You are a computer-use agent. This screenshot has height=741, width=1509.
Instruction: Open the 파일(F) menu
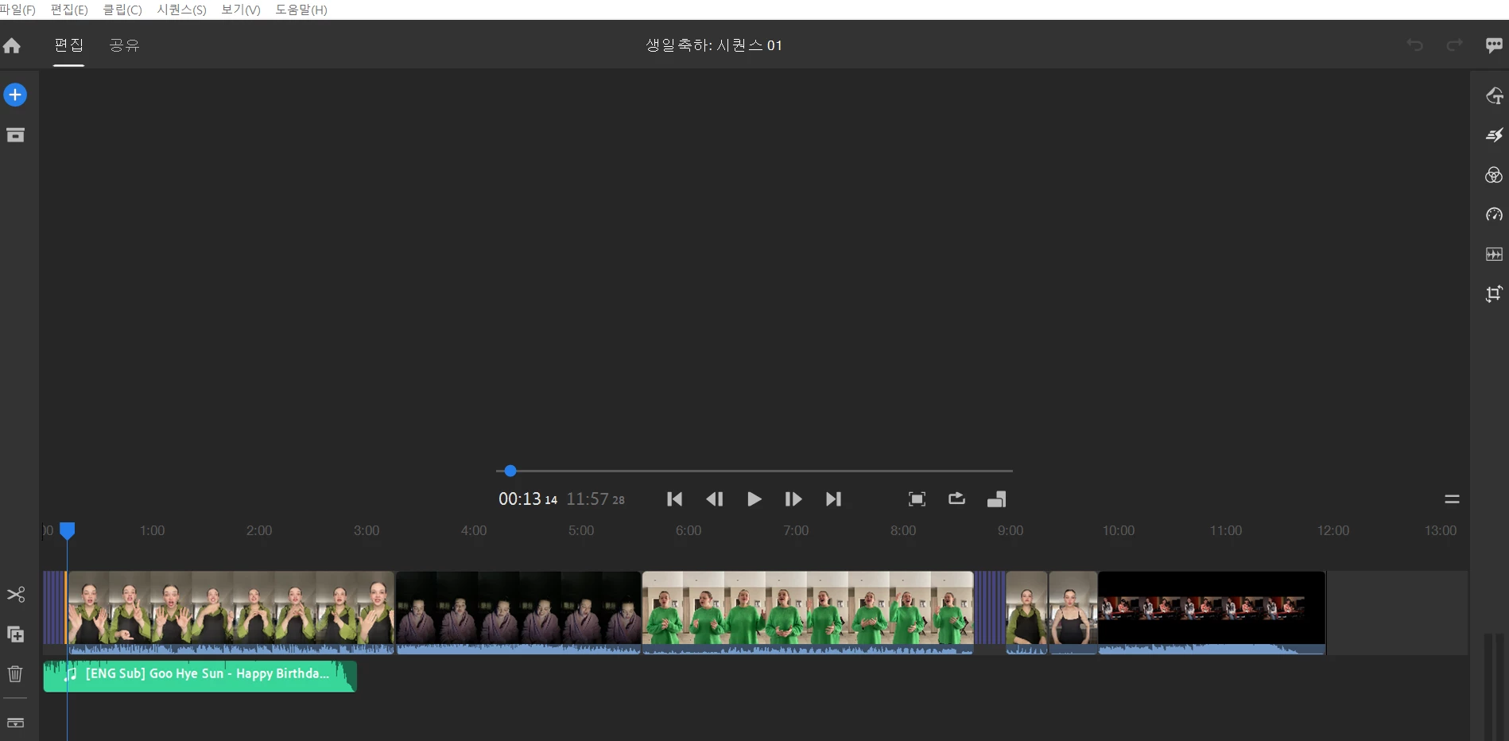pyautogui.click(x=17, y=10)
